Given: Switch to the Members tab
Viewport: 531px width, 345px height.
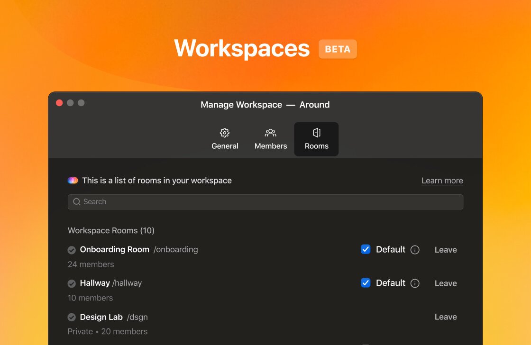Looking at the screenshot, I should pyautogui.click(x=271, y=139).
